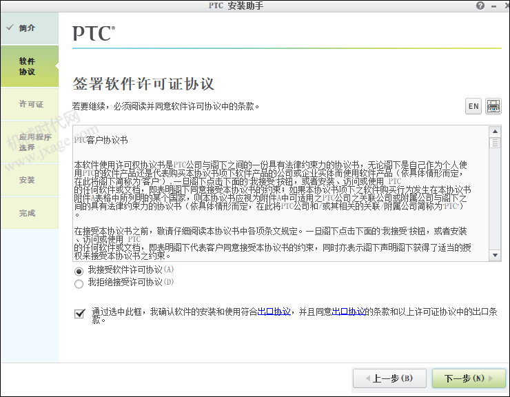
Task: Open the first 出口协议 link
Action: point(274,312)
